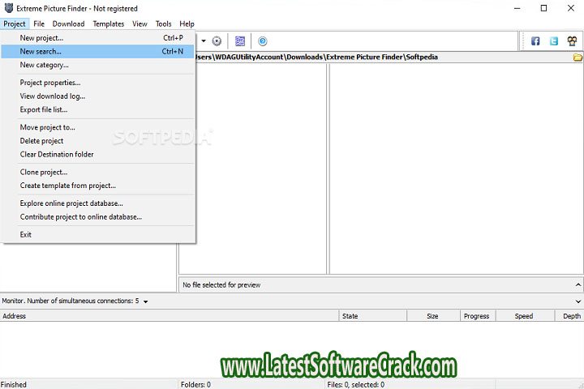Image resolution: width=584 pixels, height=389 pixels.
Task: Sort by the Depth column header
Action: [569, 316]
